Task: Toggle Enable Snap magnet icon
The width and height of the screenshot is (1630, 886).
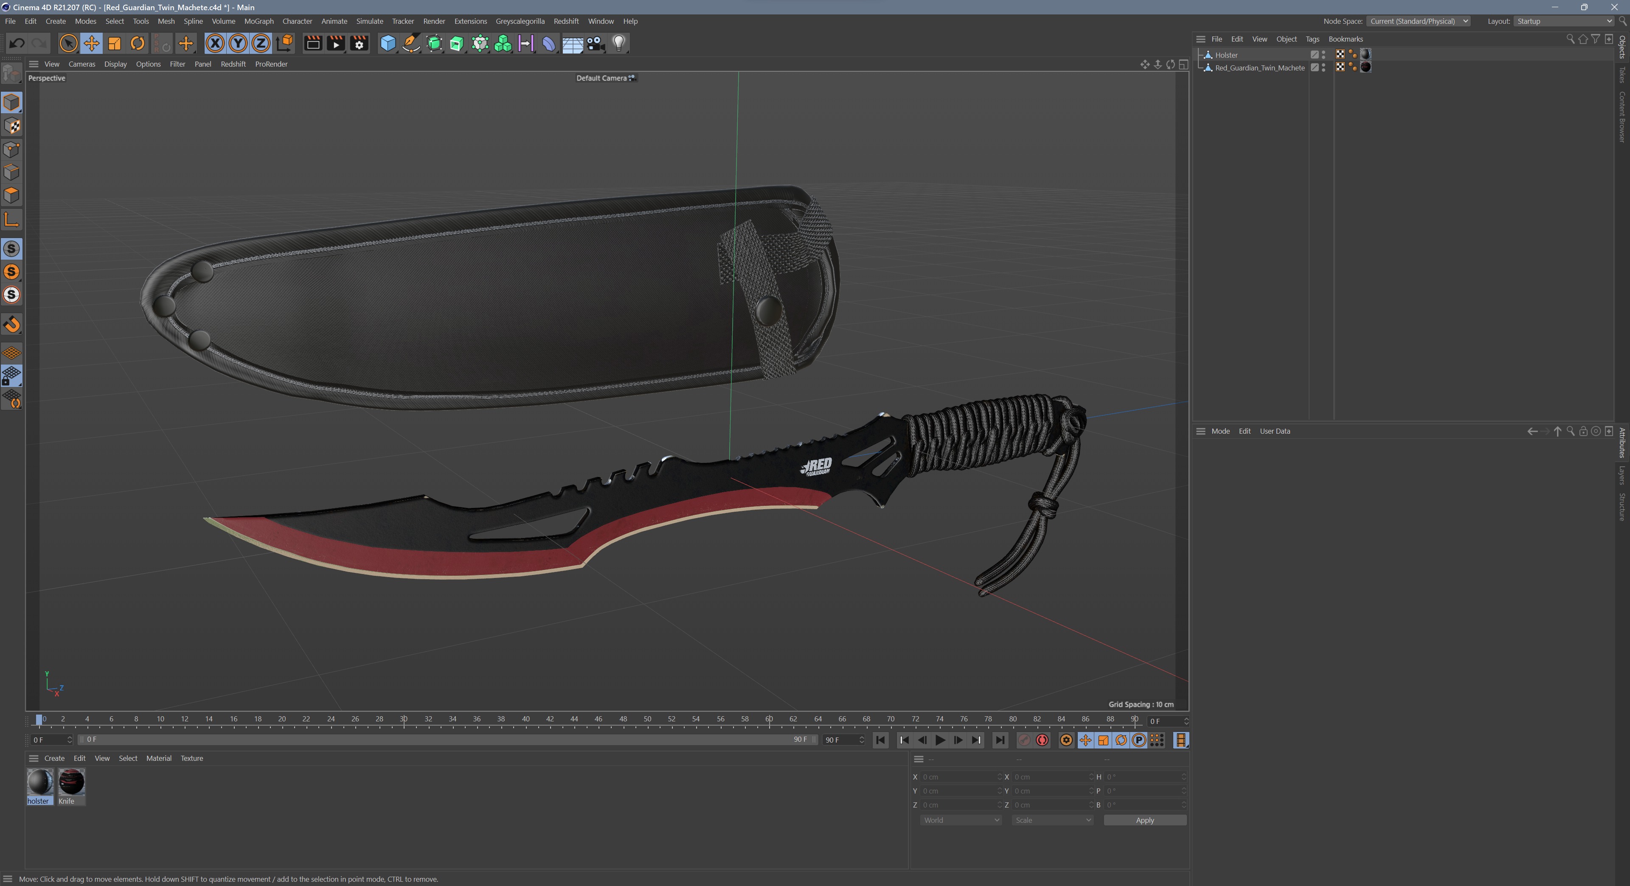Action: [12, 325]
